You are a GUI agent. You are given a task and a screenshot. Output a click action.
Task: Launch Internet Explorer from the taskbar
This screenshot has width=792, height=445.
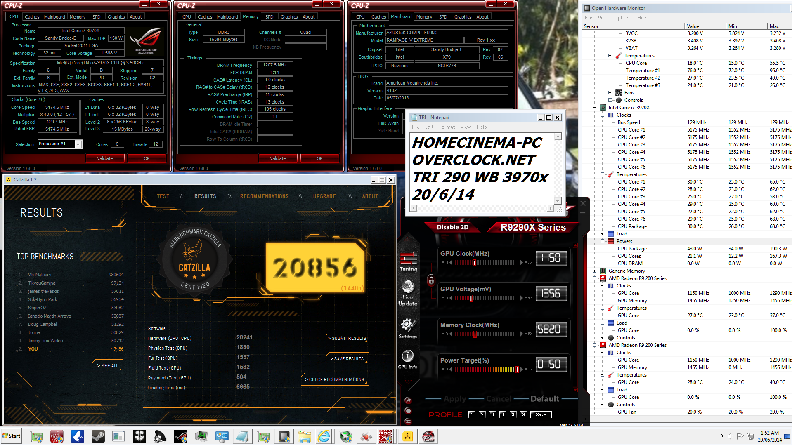324,436
